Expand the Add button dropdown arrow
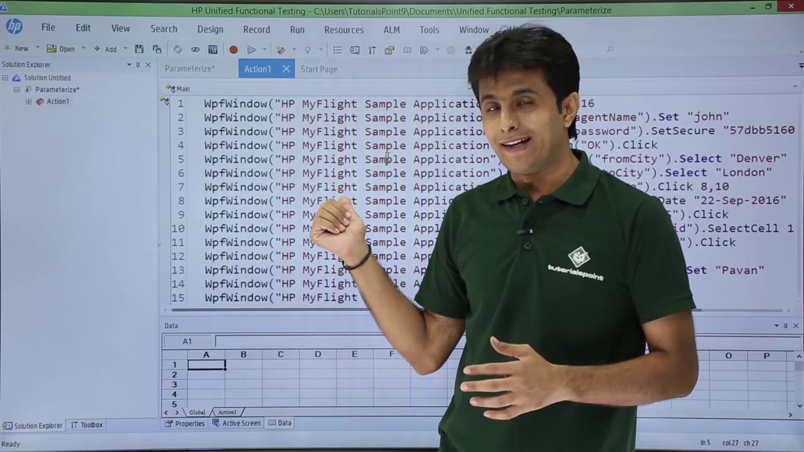This screenshot has height=452, width=804. pyautogui.click(x=125, y=49)
